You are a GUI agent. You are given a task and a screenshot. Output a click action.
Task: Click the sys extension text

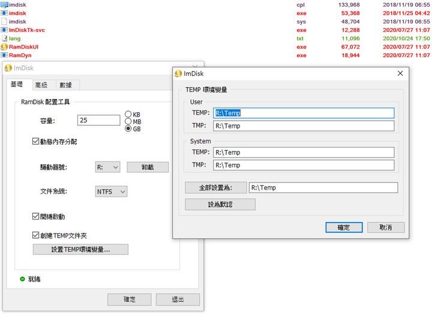tap(301, 22)
